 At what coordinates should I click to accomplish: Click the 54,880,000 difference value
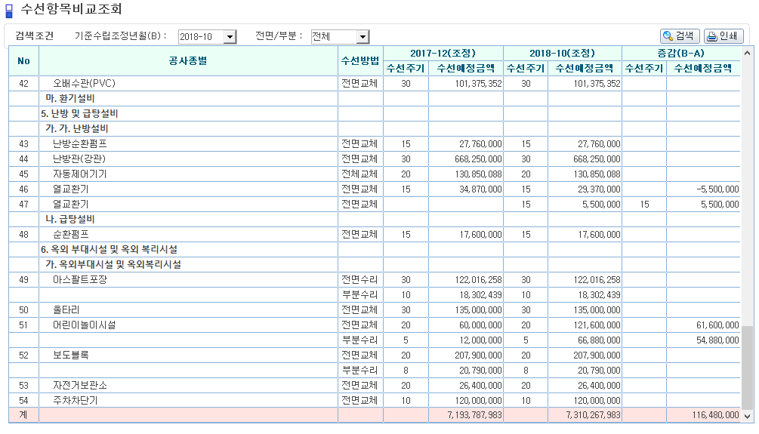pos(717,340)
